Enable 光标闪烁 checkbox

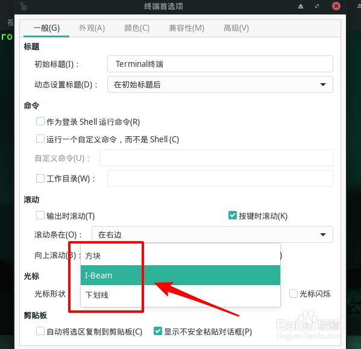click(x=293, y=294)
